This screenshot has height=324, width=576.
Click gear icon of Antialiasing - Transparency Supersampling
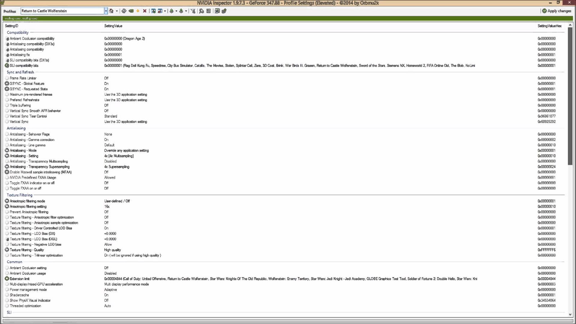(7, 167)
